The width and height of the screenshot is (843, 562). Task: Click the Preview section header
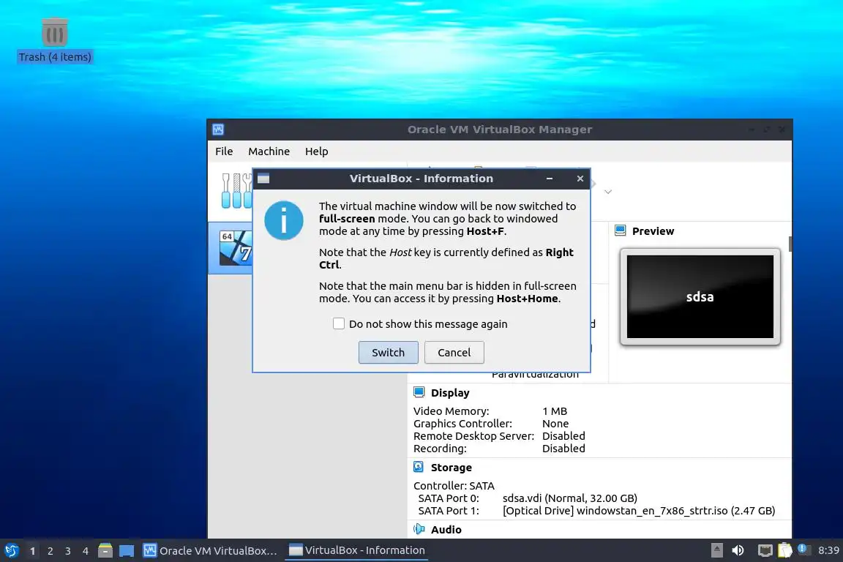pyautogui.click(x=653, y=231)
